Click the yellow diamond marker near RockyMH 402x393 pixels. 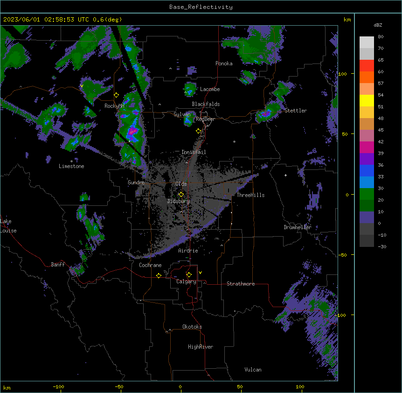(x=117, y=95)
